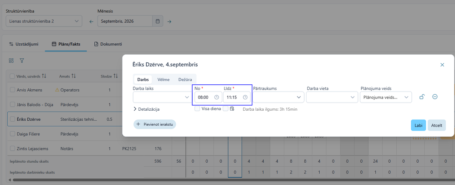Click the clock icon in the Līdz field
Viewport: 455px width, 185px height.
(245, 98)
